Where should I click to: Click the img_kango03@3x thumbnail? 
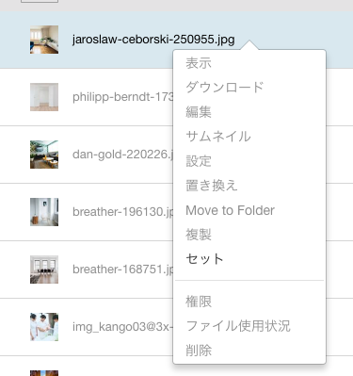44,327
